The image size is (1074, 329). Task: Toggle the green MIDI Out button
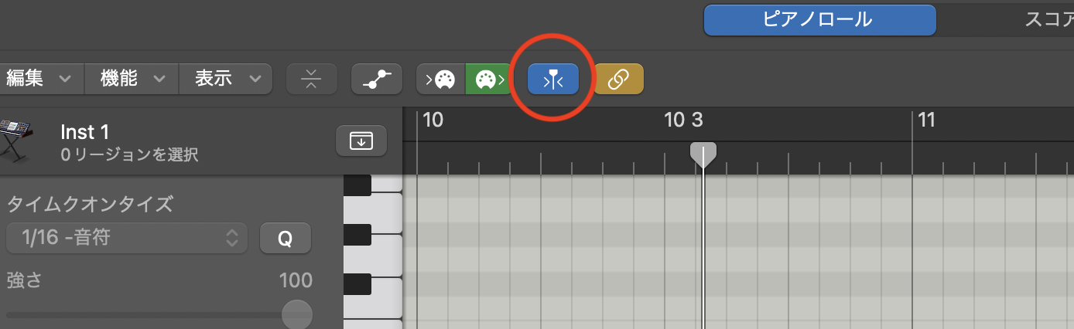(x=488, y=79)
